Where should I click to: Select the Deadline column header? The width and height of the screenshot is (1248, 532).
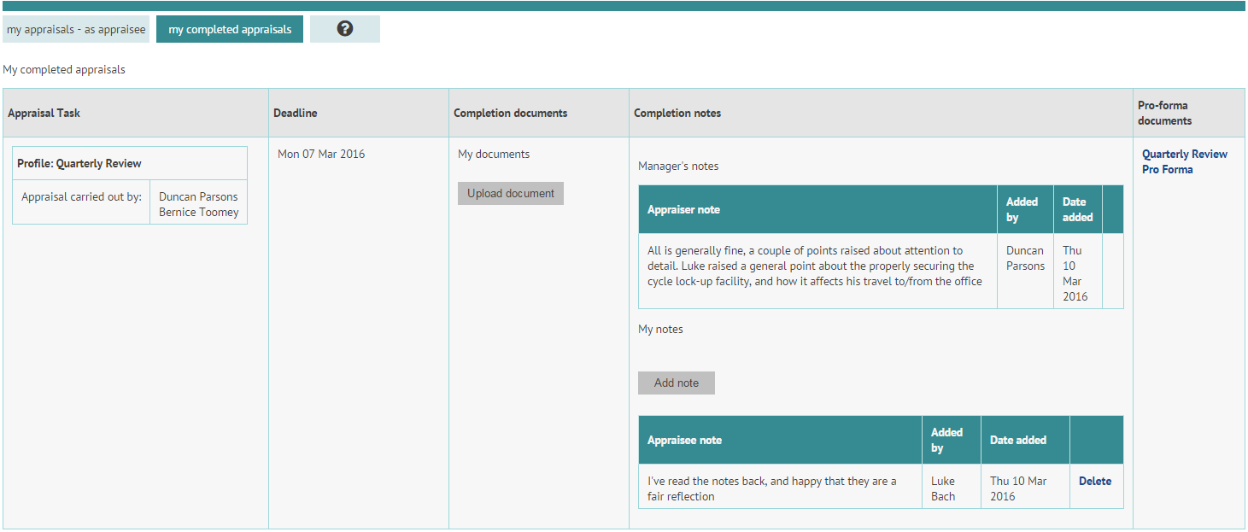(x=295, y=112)
